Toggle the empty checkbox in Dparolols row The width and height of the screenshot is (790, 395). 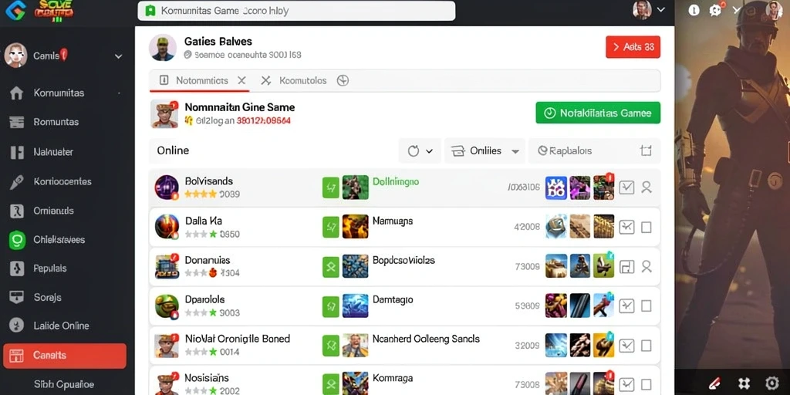tap(647, 306)
